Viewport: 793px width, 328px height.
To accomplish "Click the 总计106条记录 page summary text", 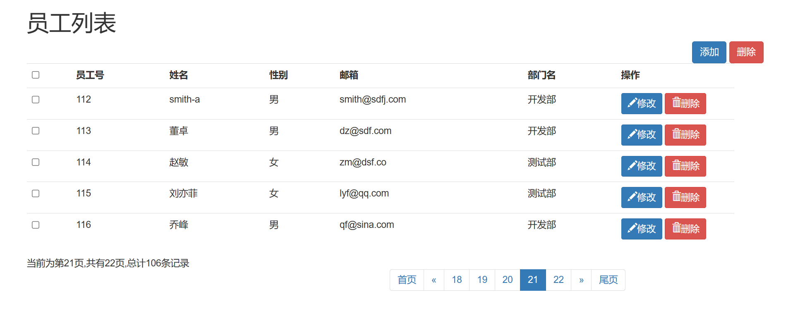I will pyautogui.click(x=158, y=263).
